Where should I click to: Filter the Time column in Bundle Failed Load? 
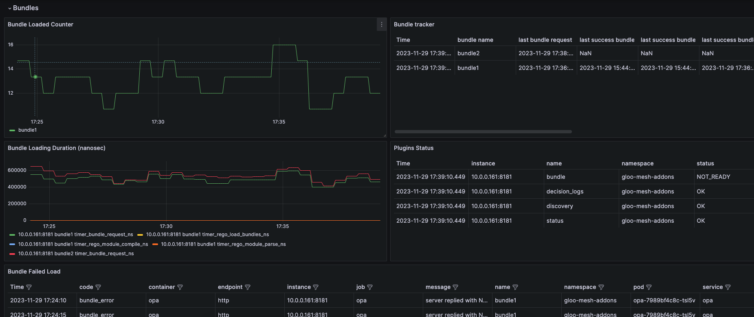point(29,287)
